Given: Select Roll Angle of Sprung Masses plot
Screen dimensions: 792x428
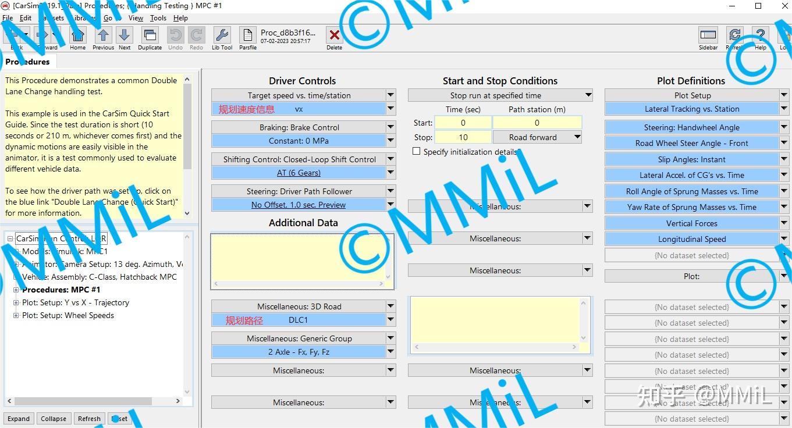Looking at the screenshot, I should (x=692, y=191).
